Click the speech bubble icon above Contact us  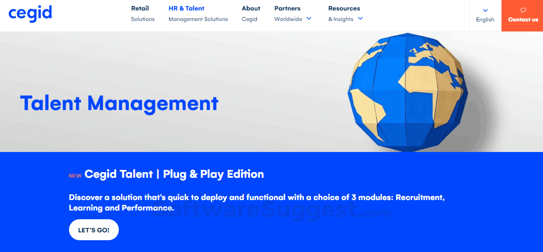[523, 10]
